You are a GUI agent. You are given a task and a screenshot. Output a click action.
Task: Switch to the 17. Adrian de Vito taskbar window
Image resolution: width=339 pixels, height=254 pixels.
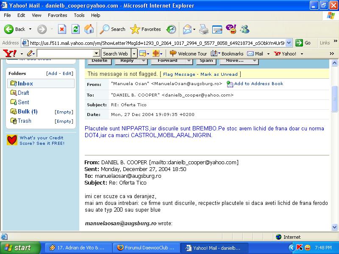click(x=78, y=248)
